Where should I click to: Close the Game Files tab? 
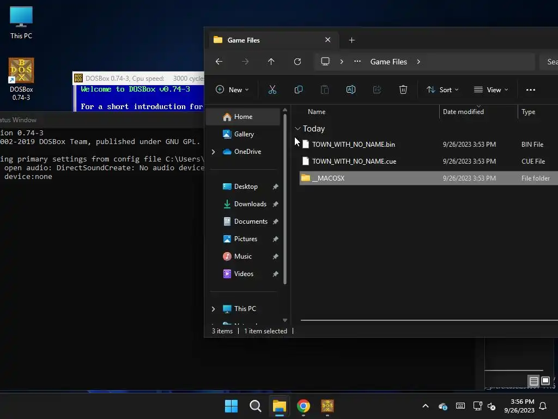[x=327, y=40]
